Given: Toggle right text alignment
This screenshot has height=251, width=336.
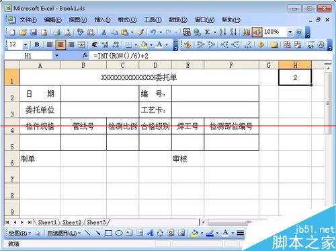Looking at the screenshot, I should click(x=71, y=44).
